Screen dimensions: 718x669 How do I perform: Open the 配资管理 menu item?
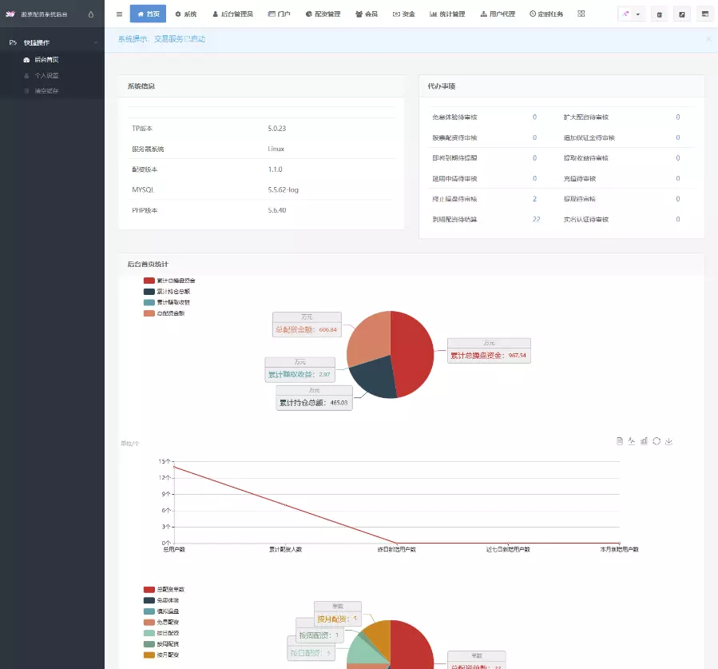(323, 14)
